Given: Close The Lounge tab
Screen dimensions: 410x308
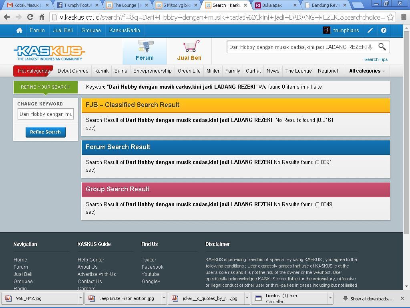Looking at the screenshot, I should pos(147,5).
